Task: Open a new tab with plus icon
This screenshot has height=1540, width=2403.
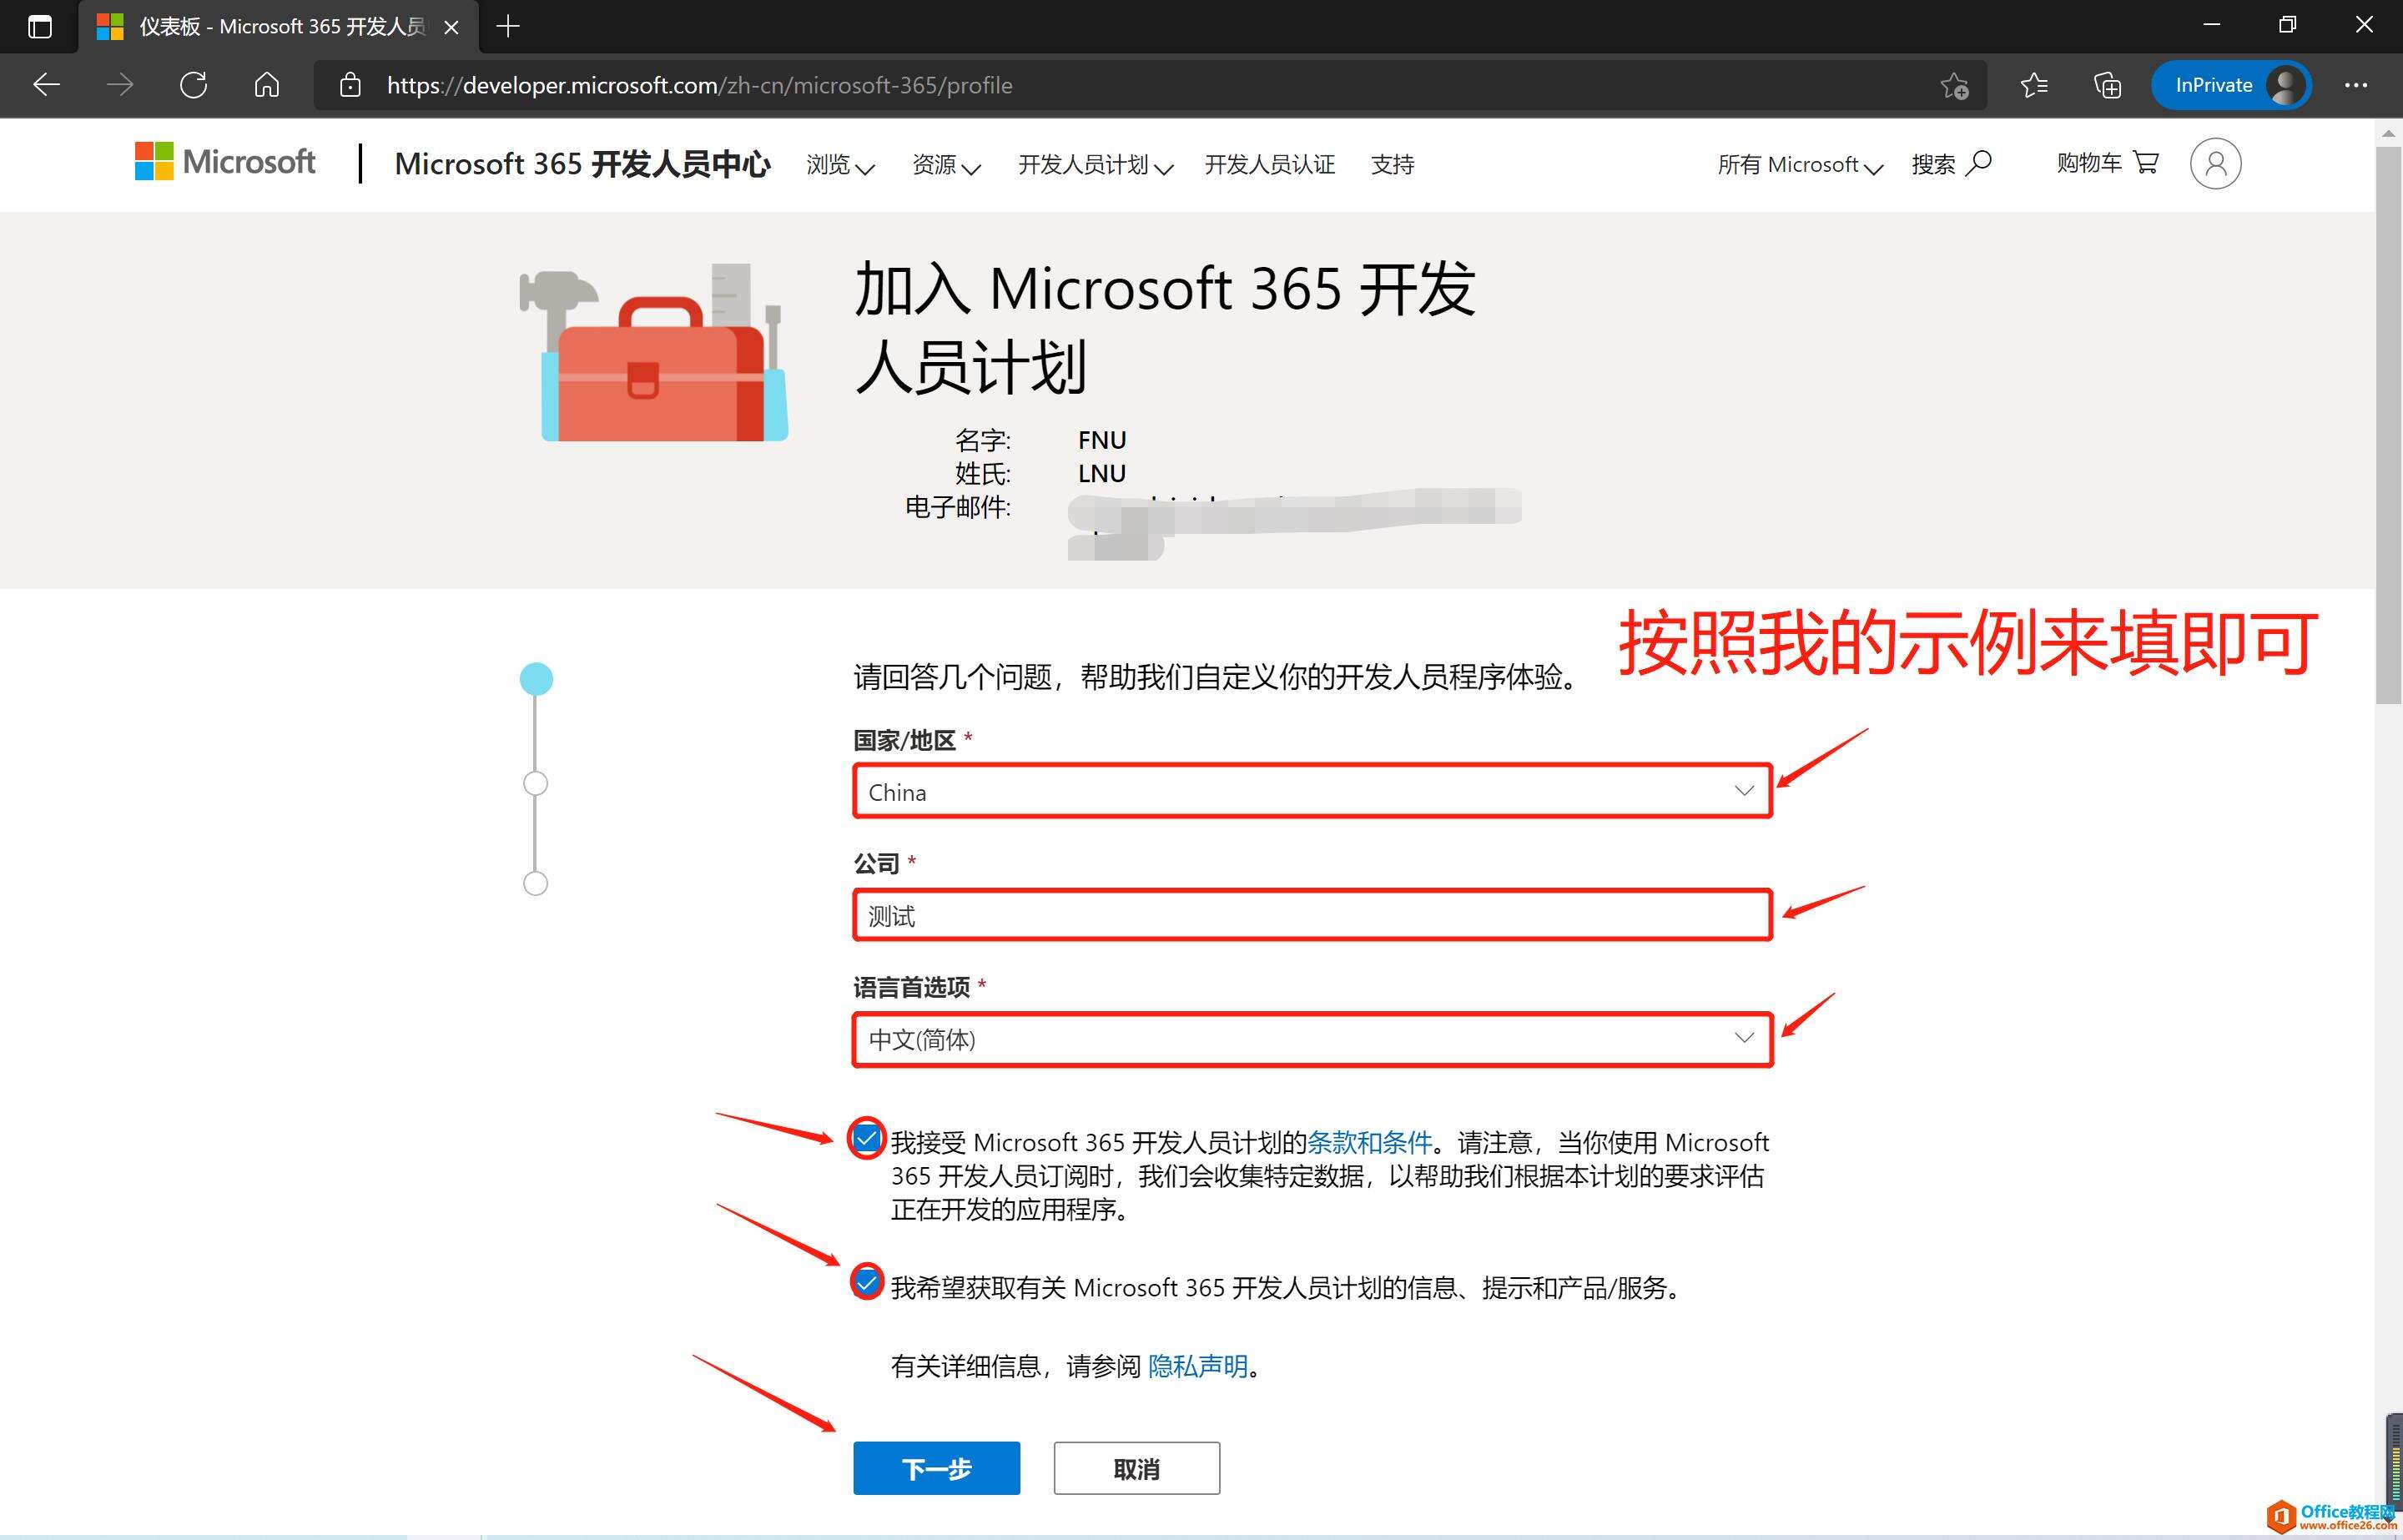Action: tap(508, 27)
